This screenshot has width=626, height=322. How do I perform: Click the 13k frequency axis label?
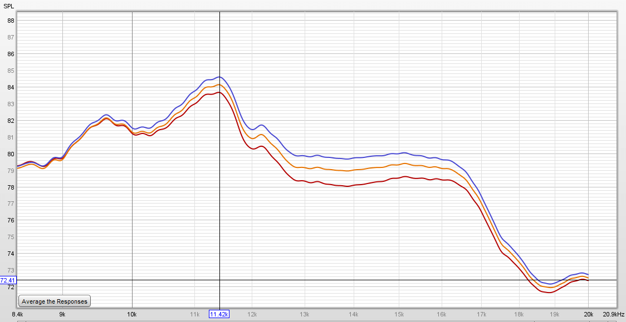pos(305,314)
